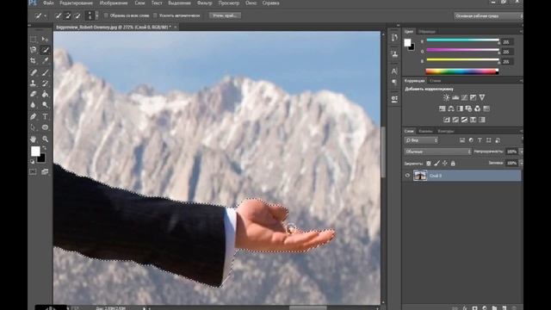The image size is (551, 310).
Task: Switch to the Контуры tab
Action: coord(446,131)
